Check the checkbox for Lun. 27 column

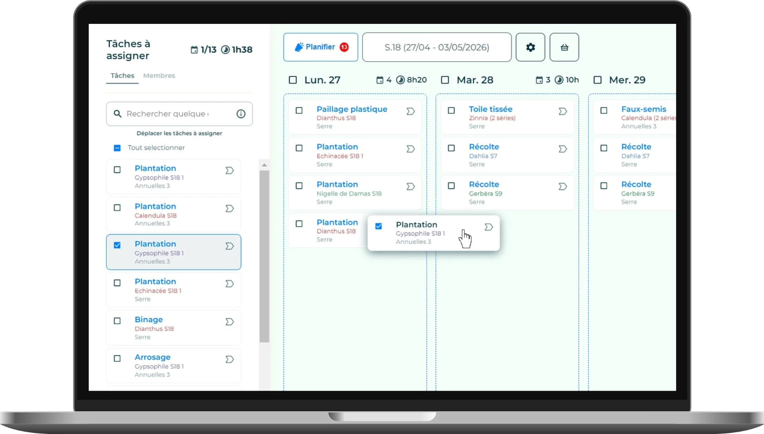click(x=293, y=80)
